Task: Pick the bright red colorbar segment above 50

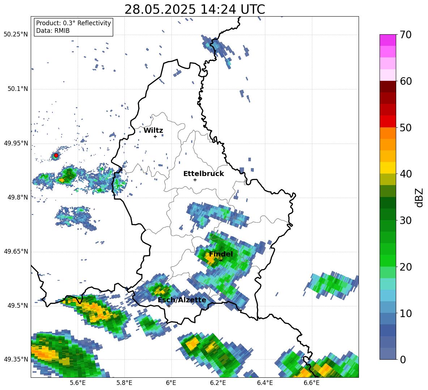Action: tap(388, 122)
